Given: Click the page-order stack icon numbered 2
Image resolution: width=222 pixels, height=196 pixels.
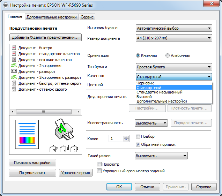Looking at the screenshot, I should point(65,148).
